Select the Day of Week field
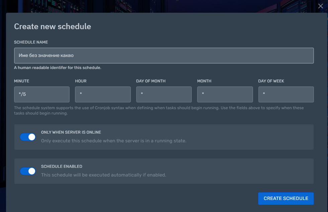The image size is (328, 212). coord(286,94)
